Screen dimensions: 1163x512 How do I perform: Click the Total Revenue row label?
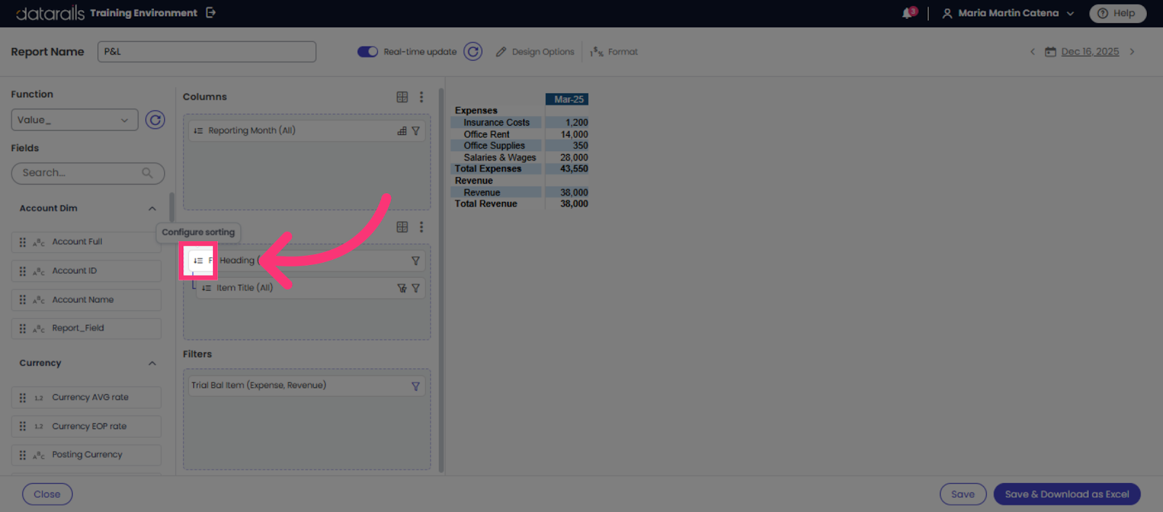pyautogui.click(x=486, y=204)
